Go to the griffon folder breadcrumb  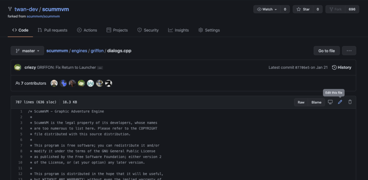(97, 51)
